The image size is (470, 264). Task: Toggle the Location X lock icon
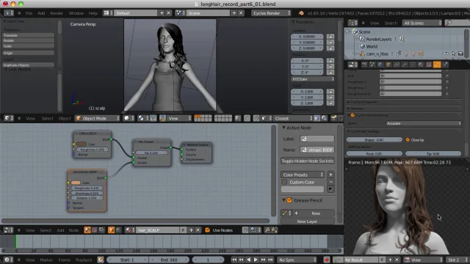(x=330, y=37)
